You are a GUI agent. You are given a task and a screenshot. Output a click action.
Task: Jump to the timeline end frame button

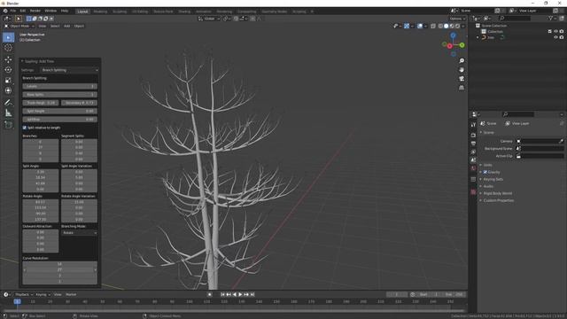pyautogui.click(x=252, y=294)
